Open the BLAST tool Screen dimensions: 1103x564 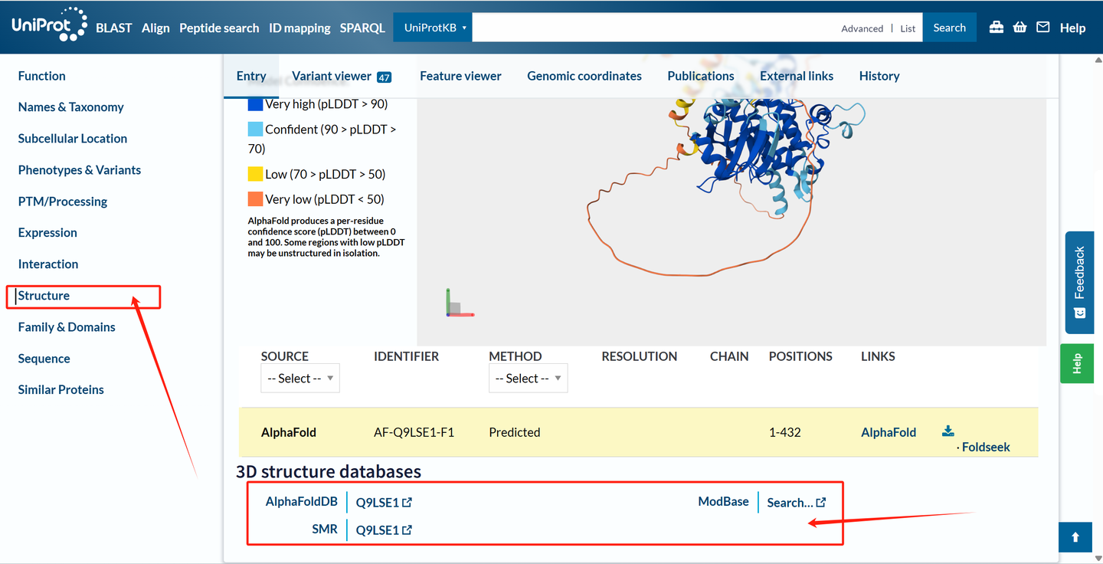click(114, 28)
